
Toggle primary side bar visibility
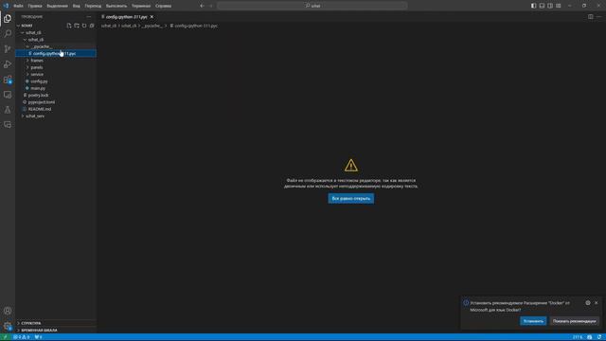click(x=533, y=6)
